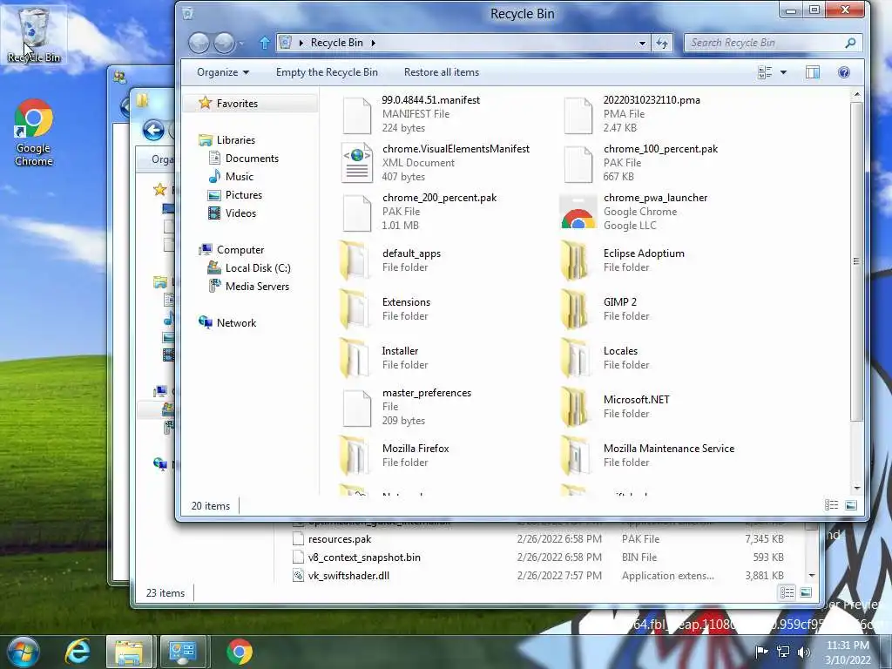Select the Eclipse Adoptium folder icon

click(576, 260)
